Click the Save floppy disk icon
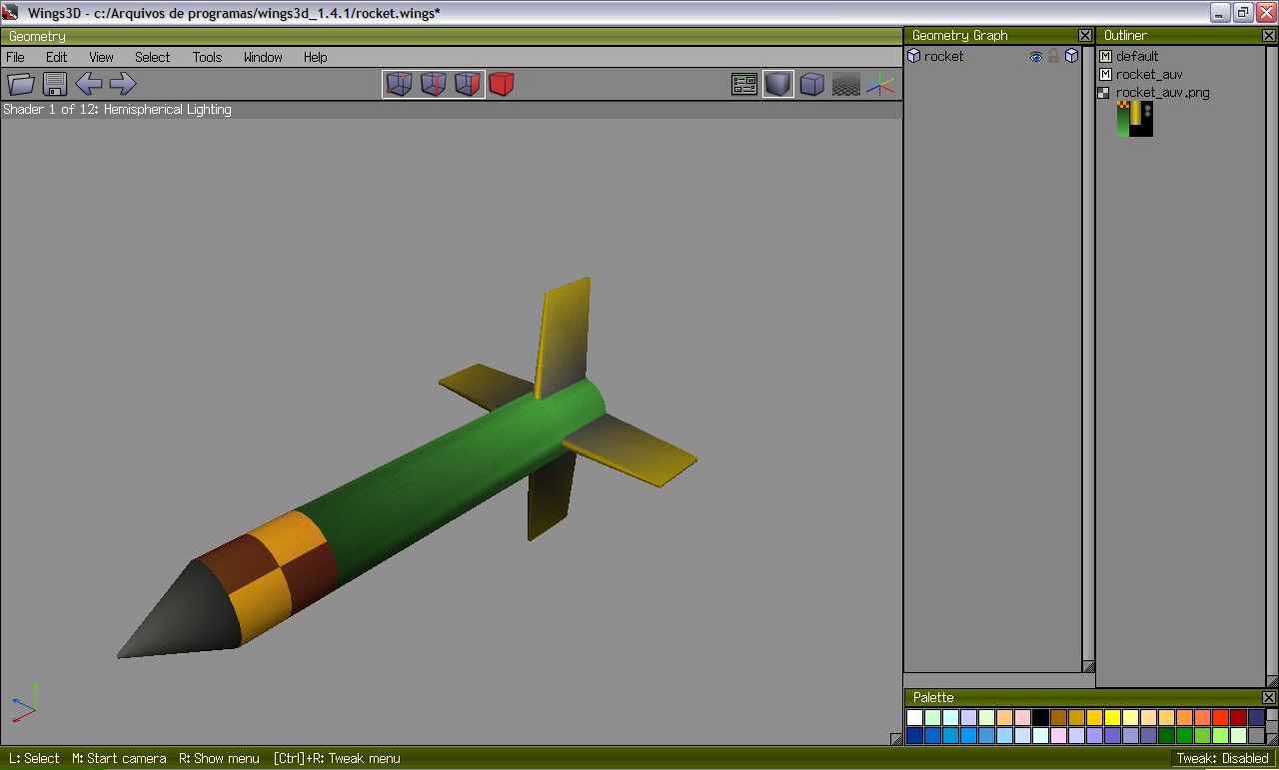1279x770 pixels. pos(55,84)
